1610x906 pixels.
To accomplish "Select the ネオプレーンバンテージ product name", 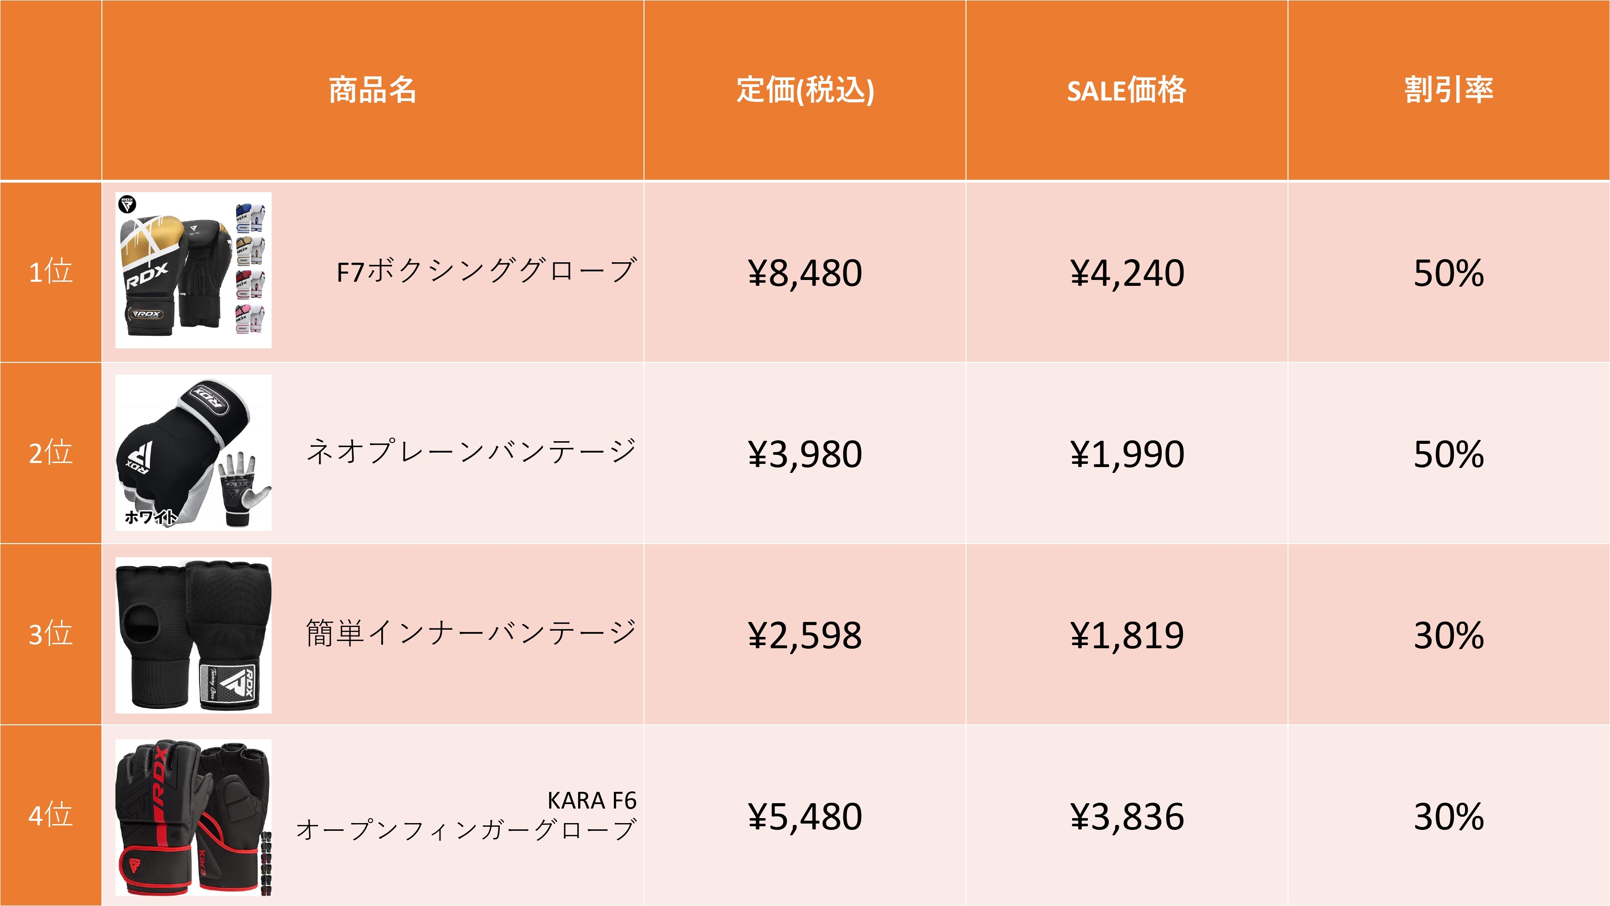I will point(471,452).
